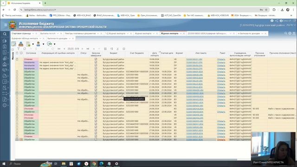The image size is (297, 167).
Task: Click 'Открыть' link in selected bottom row
Action: click(x=221, y=140)
